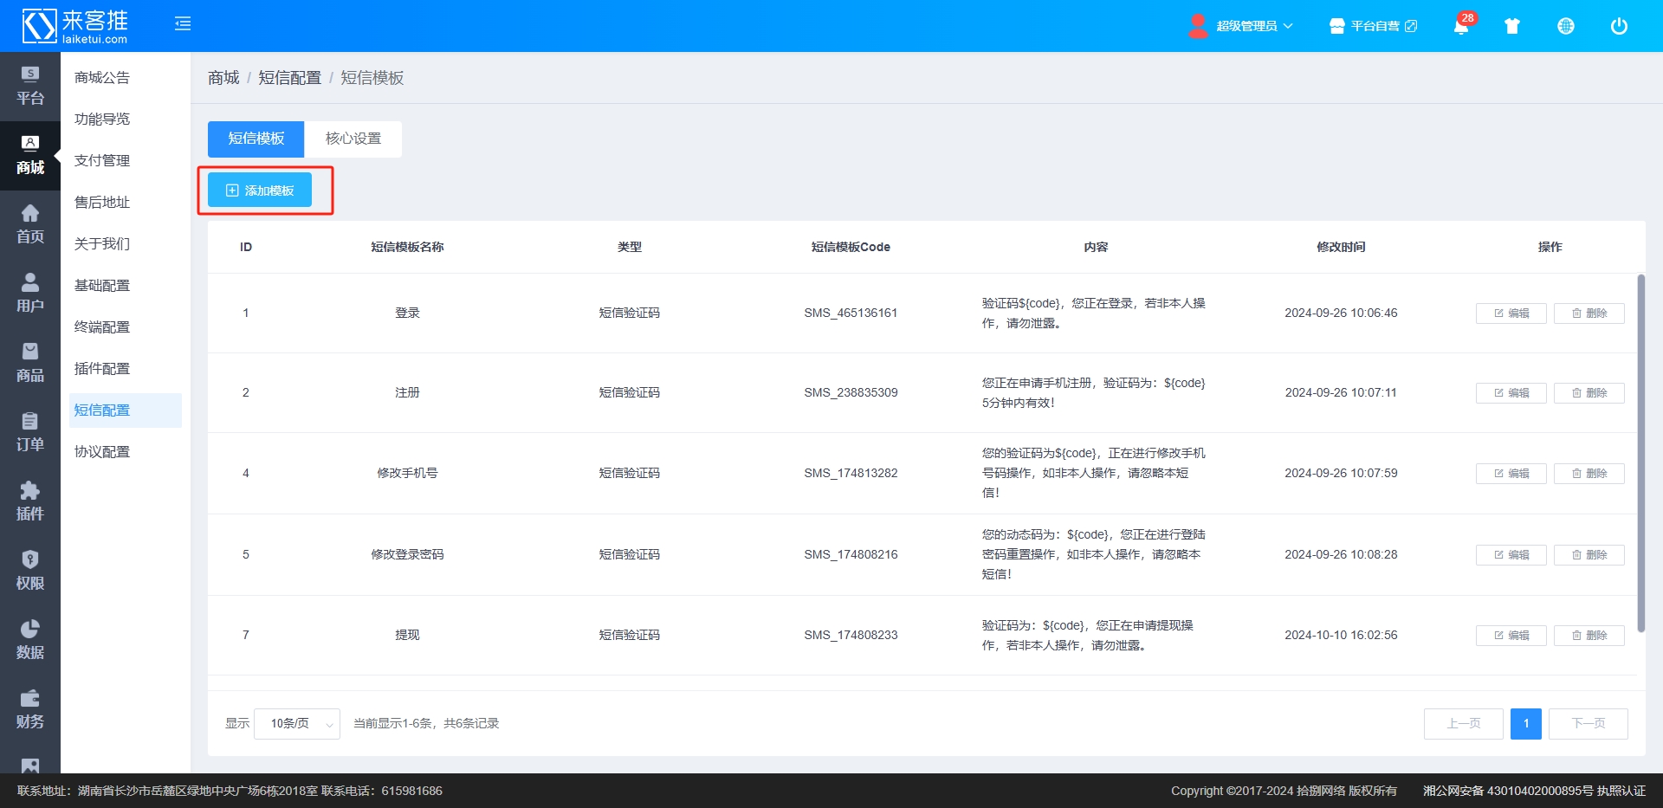Open the 插件 puzzle icon in sidebar
Screen dimensions: 1663x808
[x=30, y=501]
